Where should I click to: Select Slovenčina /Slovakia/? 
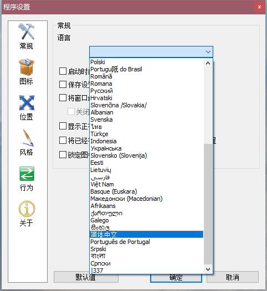pos(147,105)
